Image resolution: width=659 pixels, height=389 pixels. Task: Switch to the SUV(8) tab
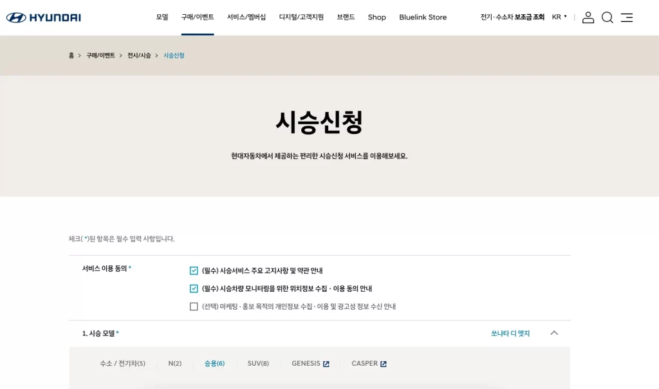tap(258, 363)
